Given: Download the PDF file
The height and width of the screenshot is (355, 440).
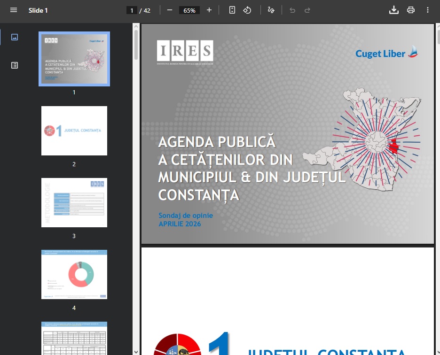Looking at the screenshot, I should (393, 10).
